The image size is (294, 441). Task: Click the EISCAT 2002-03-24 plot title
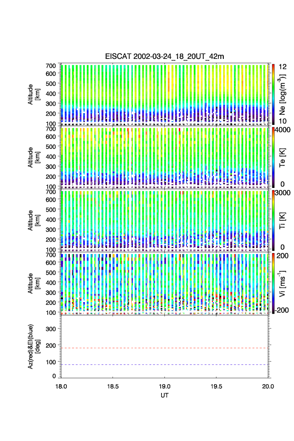pyautogui.click(x=164, y=56)
